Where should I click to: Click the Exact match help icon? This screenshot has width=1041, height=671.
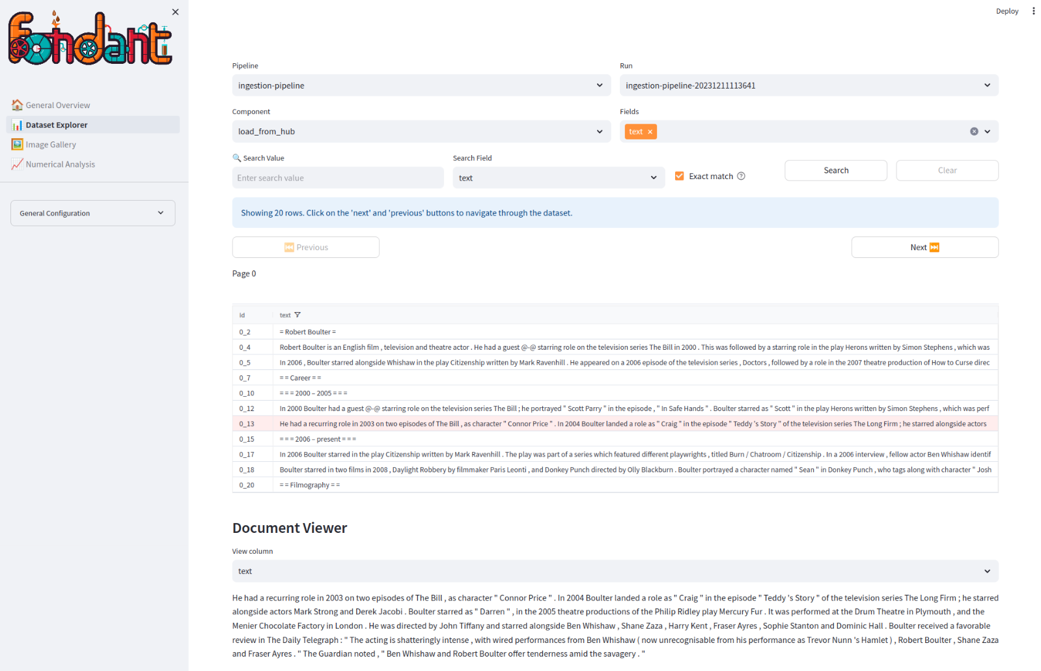coord(741,176)
